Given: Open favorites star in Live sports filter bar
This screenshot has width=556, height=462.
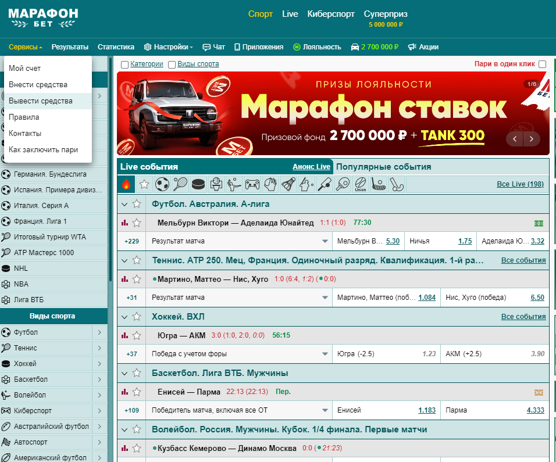Looking at the screenshot, I should tap(144, 184).
